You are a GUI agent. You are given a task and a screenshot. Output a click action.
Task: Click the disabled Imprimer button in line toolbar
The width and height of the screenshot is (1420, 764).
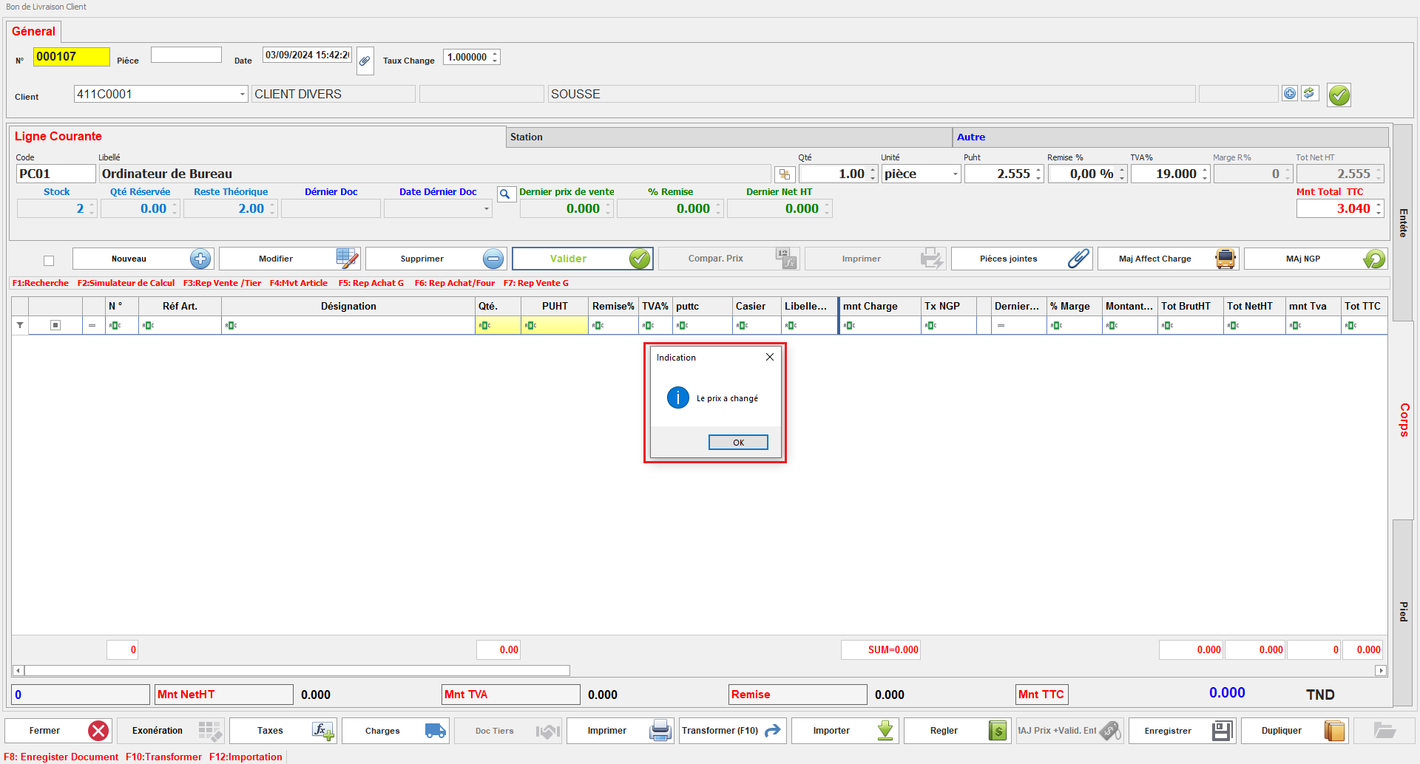click(x=875, y=259)
